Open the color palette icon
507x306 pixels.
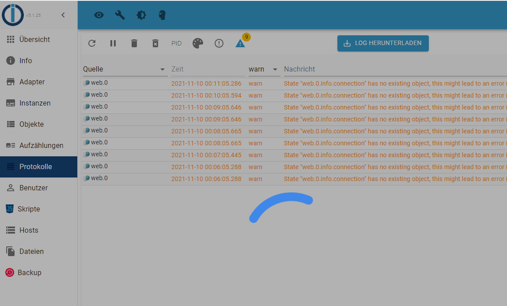click(x=198, y=43)
